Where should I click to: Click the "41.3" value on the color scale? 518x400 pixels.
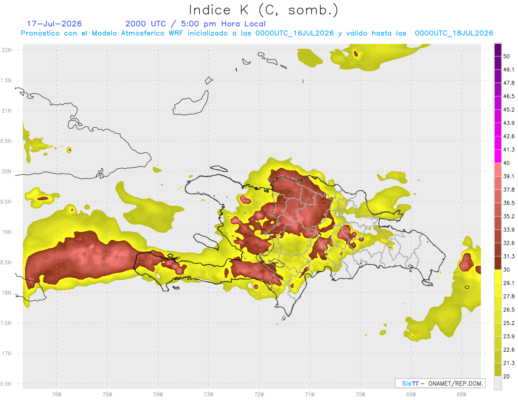click(509, 150)
